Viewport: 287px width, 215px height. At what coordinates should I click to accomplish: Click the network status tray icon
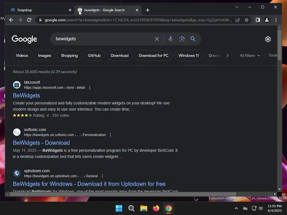(254, 208)
